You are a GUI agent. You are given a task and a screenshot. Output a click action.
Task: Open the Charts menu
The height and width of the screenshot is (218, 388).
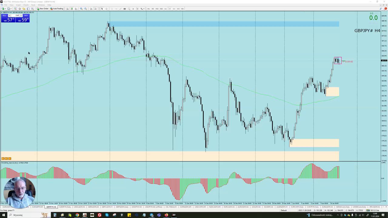[26, 5]
